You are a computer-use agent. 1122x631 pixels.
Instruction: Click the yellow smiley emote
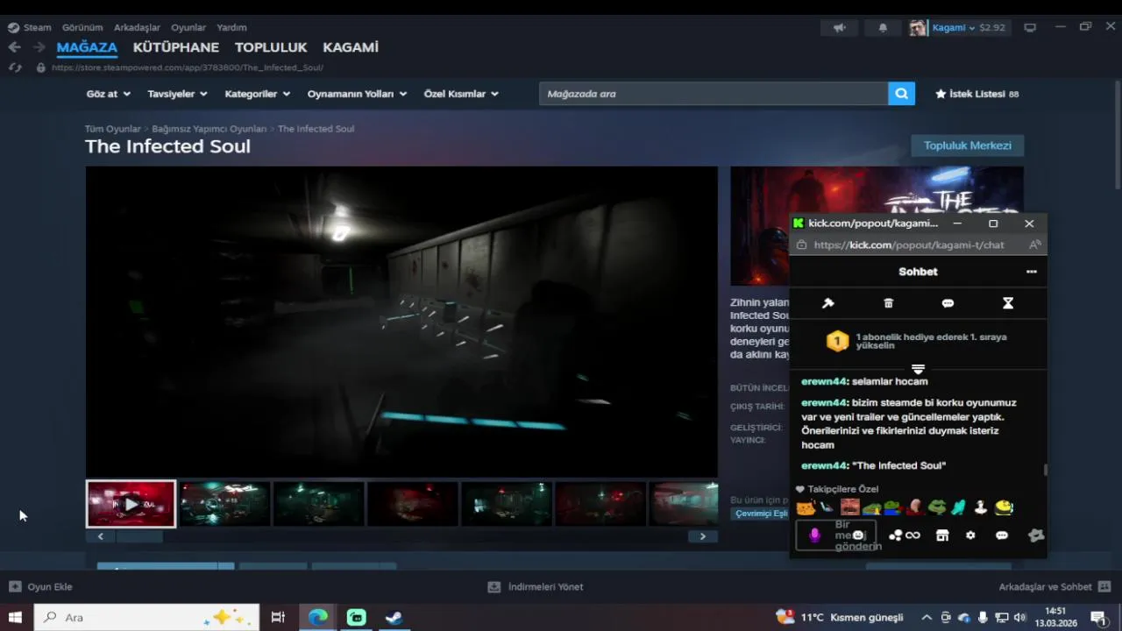coord(1005,507)
